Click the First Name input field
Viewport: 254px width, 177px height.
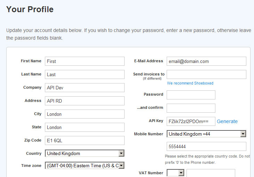click(85, 61)
